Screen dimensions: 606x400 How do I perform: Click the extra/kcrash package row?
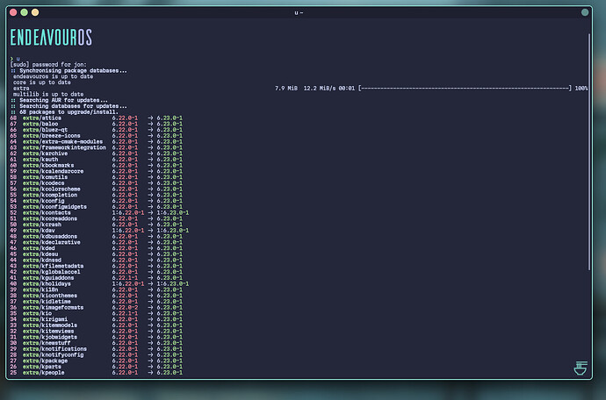coord(97,225)
